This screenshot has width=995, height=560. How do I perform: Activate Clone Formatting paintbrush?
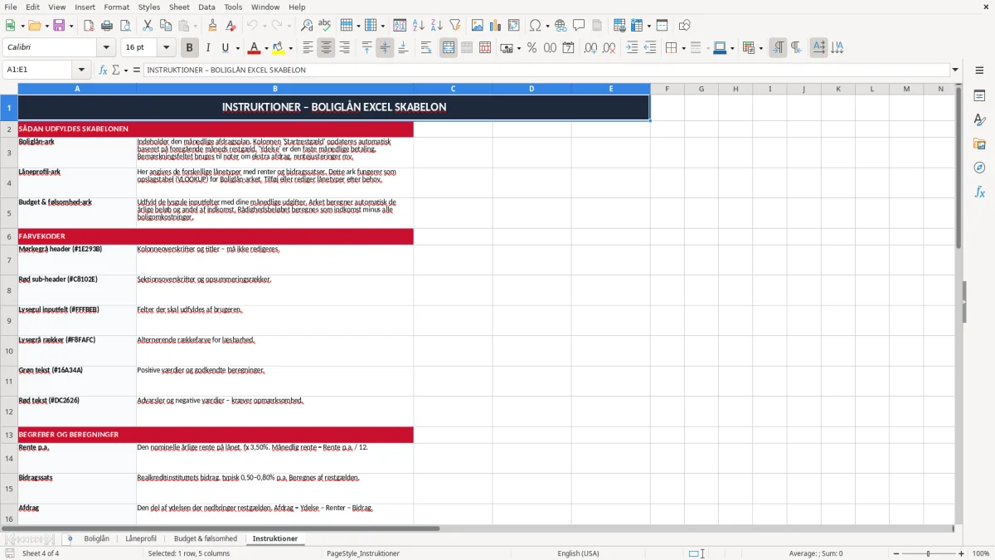tap(212, 26)
